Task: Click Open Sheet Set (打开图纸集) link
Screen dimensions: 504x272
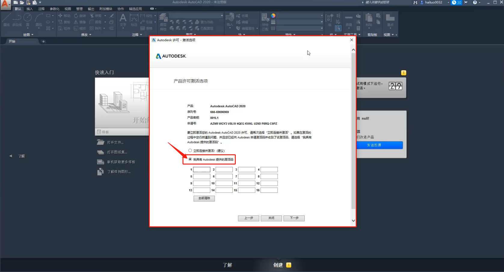Action: click(x=117, y=152)
